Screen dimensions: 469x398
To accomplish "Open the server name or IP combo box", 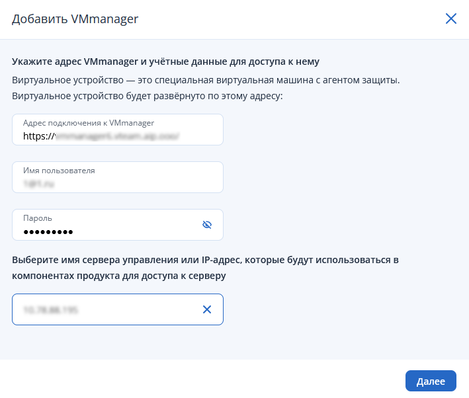I will pyautogui.click(x=118, y=309).
